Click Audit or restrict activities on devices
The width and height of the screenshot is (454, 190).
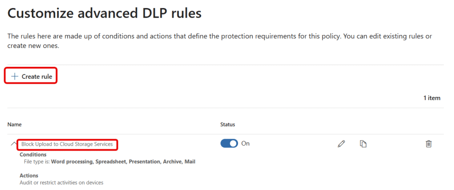coord(61,182)
